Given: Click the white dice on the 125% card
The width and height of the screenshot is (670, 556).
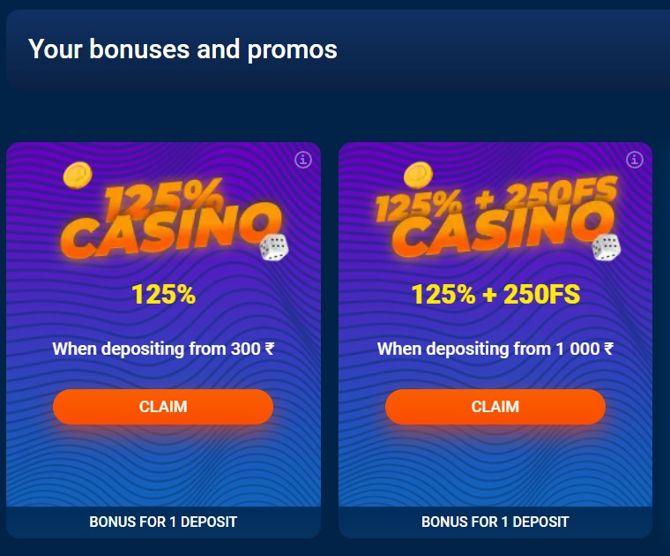Looking at the screenshot, I should click(274, 247).
